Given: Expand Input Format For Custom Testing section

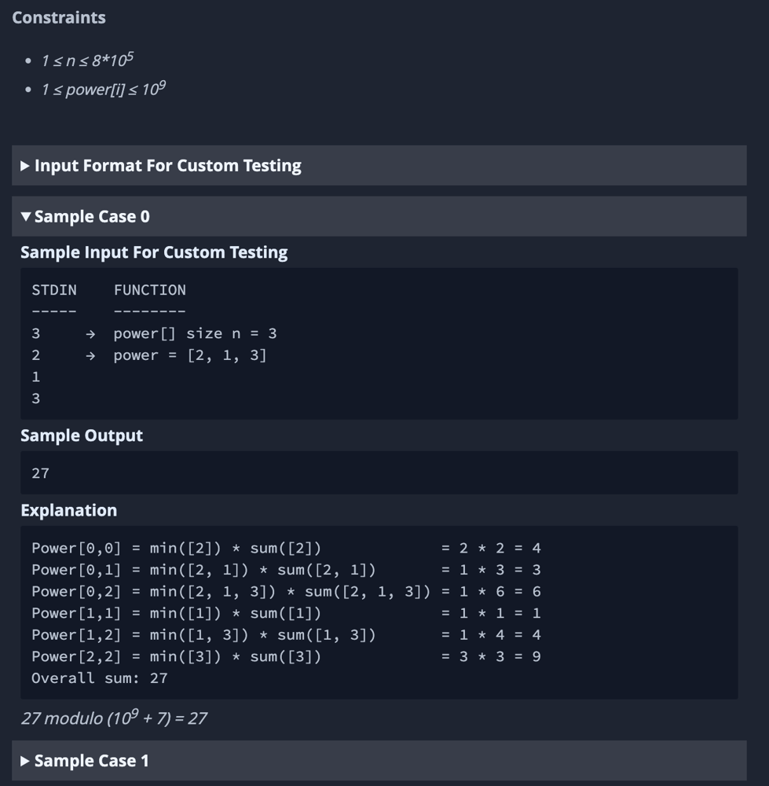Looking at the screenshot, I should [379, 165].
